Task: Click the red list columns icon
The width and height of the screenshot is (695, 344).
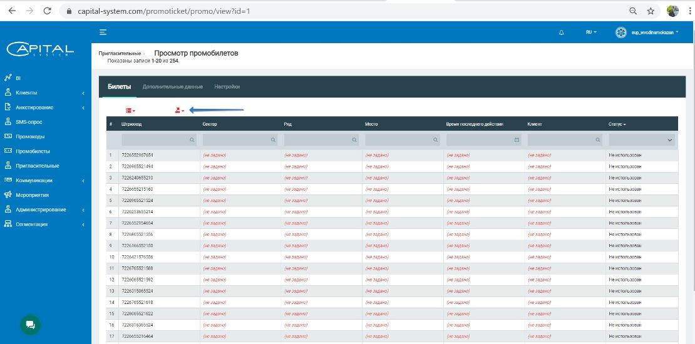Action: click(130, 110)
